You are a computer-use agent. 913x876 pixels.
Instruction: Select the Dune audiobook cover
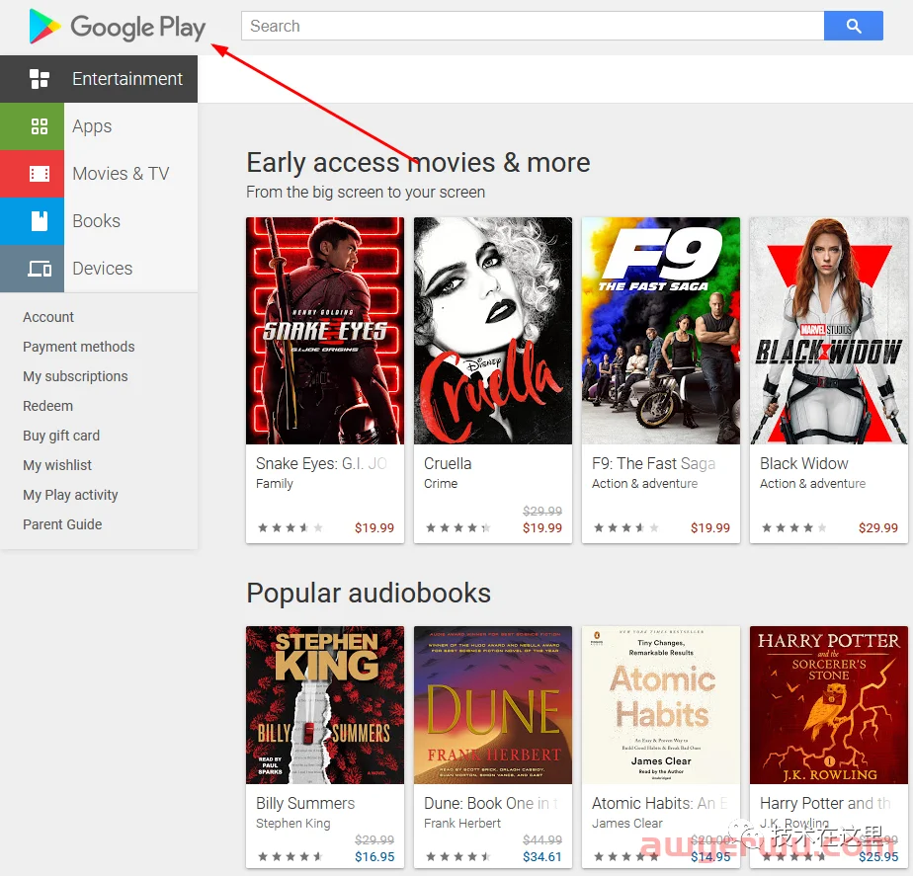(x=492, y=704)
